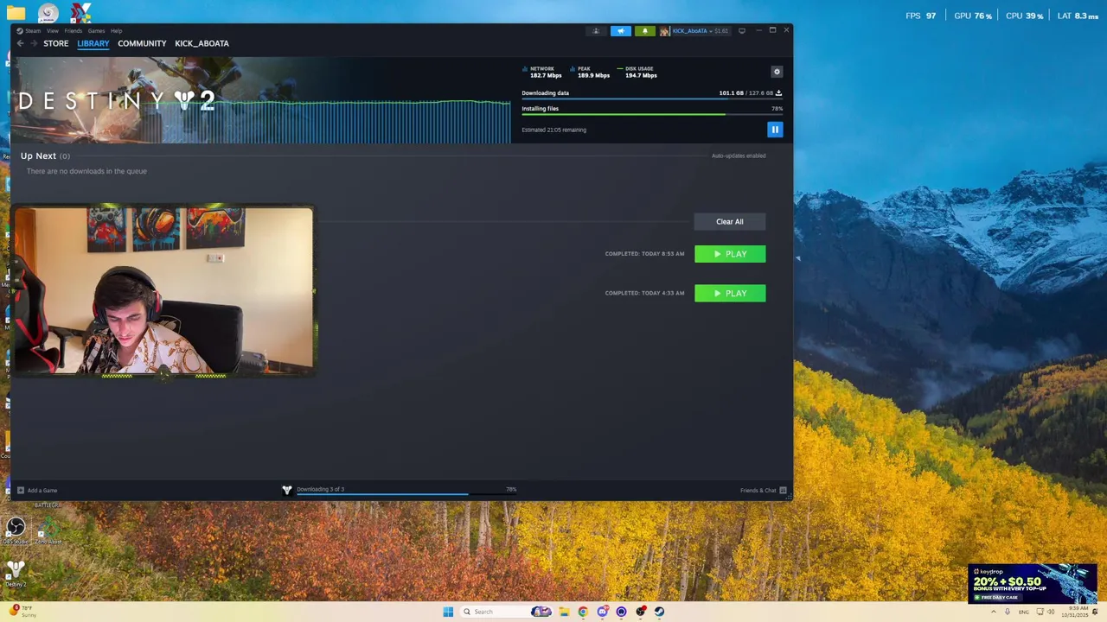Open File Explorer from taskbar
Screen dimensions: 1107x622
pos(564,612)
